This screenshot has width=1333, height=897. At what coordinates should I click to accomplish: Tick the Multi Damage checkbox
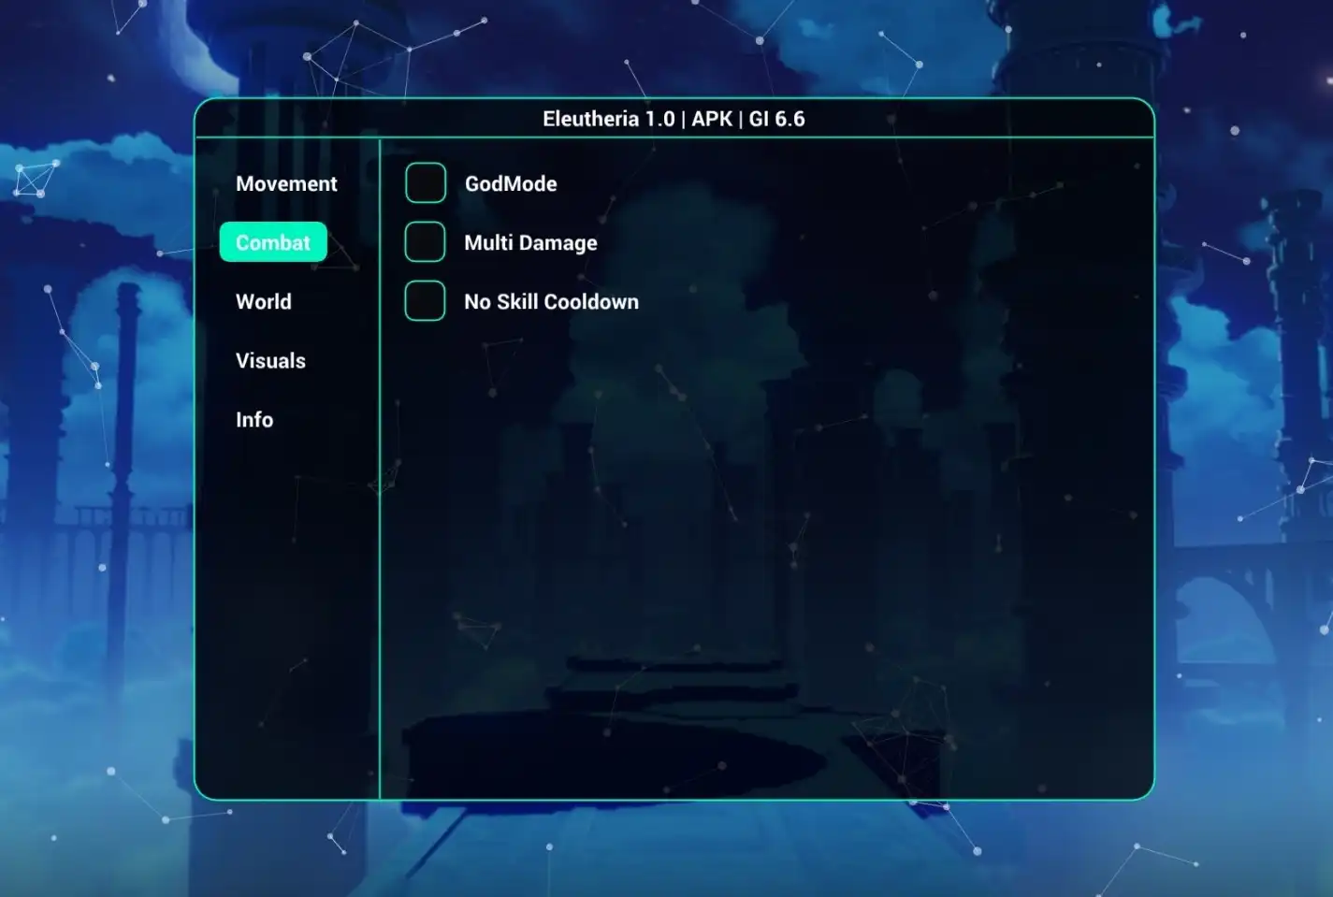click(425, 241)
